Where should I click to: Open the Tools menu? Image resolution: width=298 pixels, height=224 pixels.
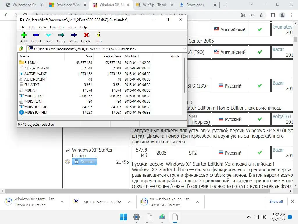pyautogui.click(x=72, y=27)
